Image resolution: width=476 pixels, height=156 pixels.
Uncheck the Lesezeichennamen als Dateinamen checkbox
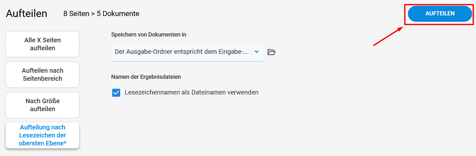(116, 93)
